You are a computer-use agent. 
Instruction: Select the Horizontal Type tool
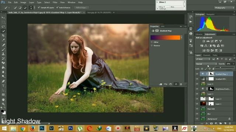[3, 86]
